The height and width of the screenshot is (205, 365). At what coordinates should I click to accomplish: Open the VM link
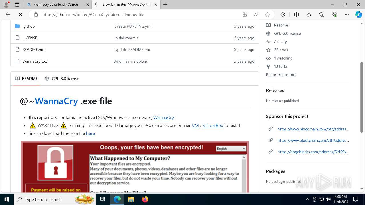click(x=195, y=125)
